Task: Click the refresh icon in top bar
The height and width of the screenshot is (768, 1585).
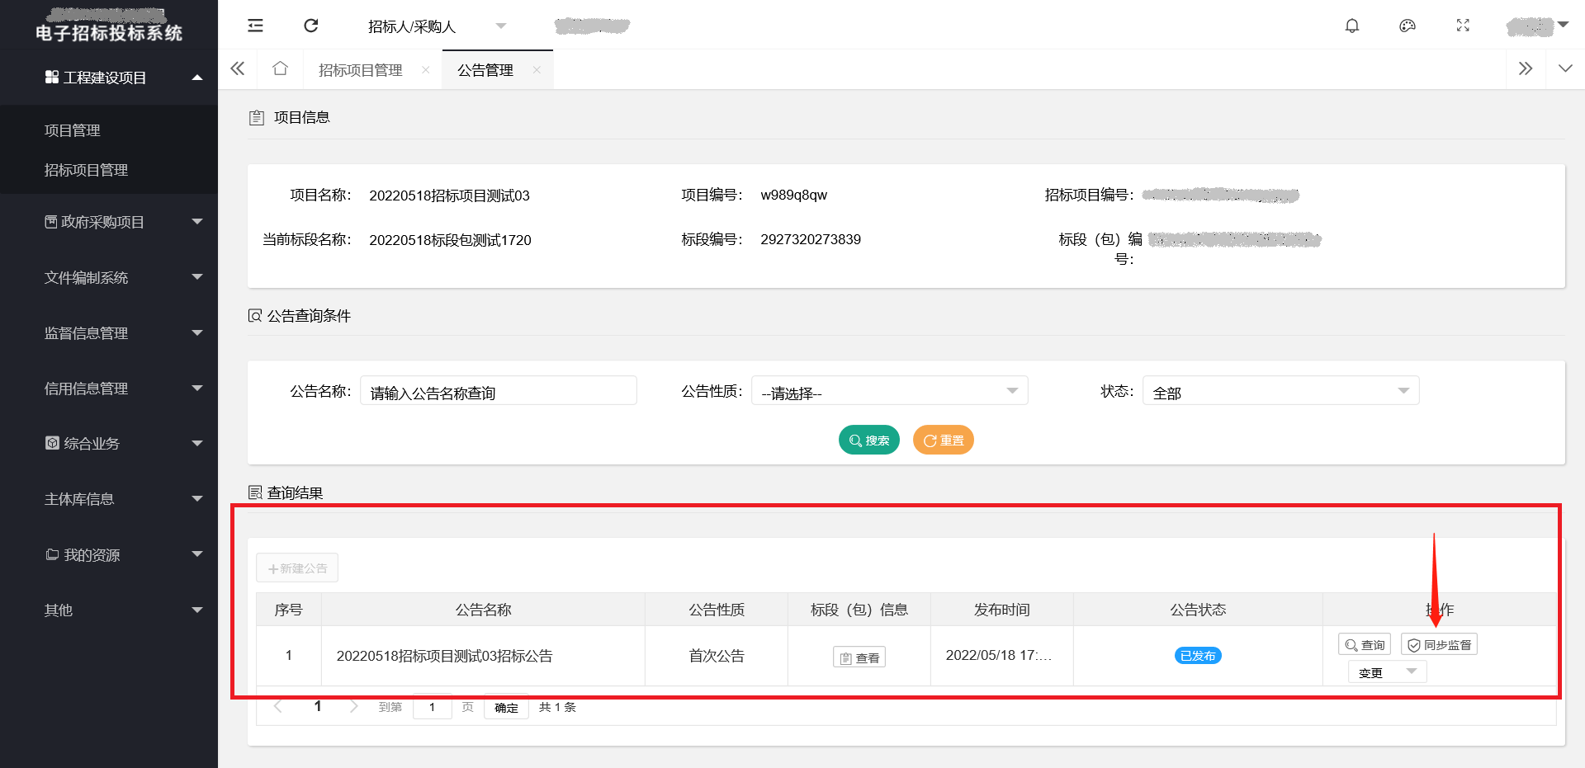Action: (311, 26)
